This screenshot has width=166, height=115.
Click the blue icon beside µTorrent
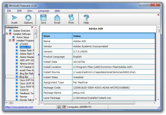tap(17, 44)
